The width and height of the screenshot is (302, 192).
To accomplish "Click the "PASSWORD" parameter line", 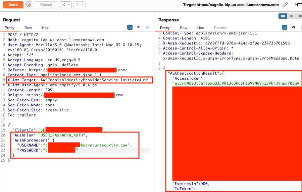I will point(48,150).
